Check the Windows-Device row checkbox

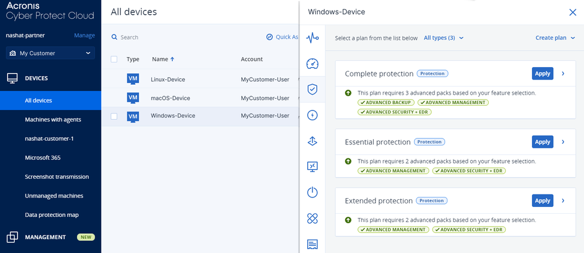point(114,116)
